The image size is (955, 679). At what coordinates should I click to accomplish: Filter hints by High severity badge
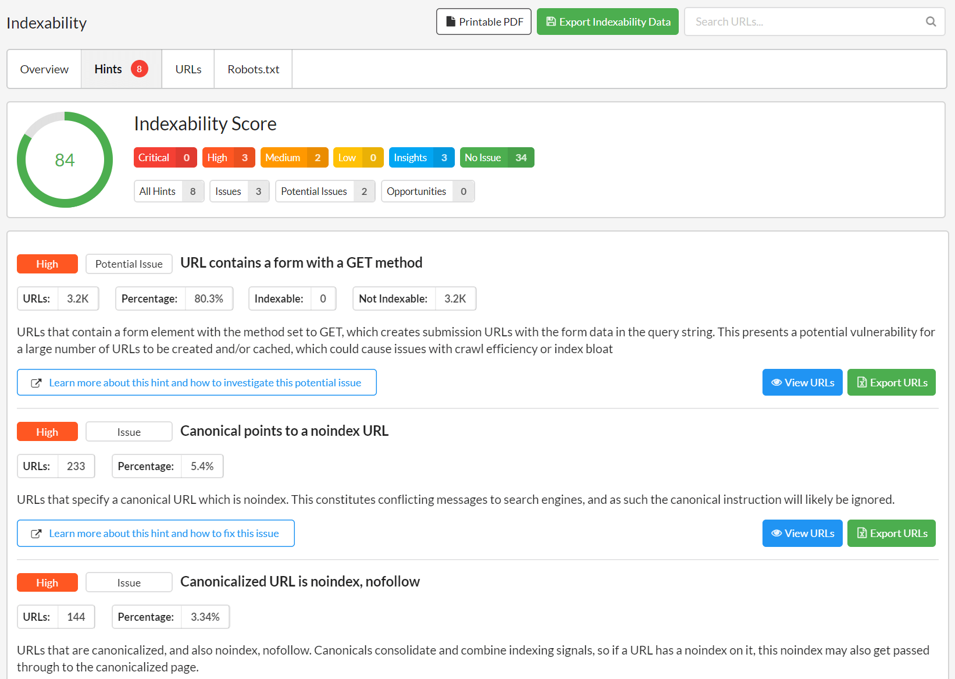pyautogui.click(x=229, y=158)
